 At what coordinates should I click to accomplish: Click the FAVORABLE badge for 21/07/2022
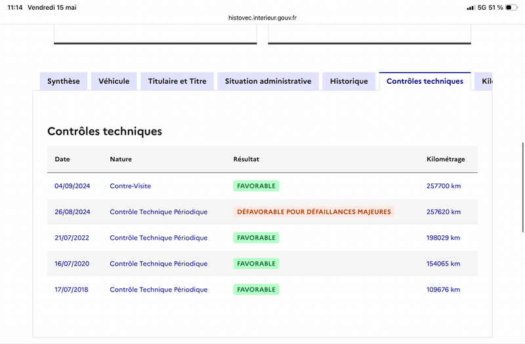tap(256, 238)
